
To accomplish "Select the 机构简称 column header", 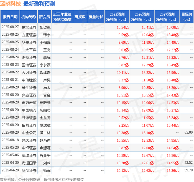I will (29, 17).
